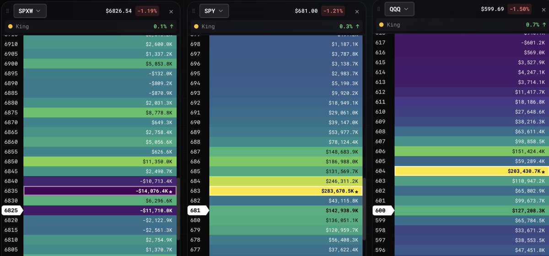Select the 600 current-price strike marker

coord(383,210)
